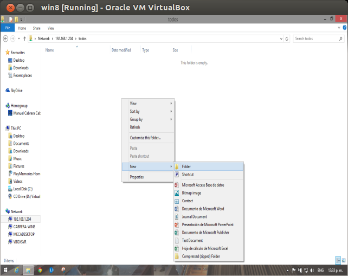Create a Documento de Microsoft Publisher

pyautogui.click(x=209, y=233)
